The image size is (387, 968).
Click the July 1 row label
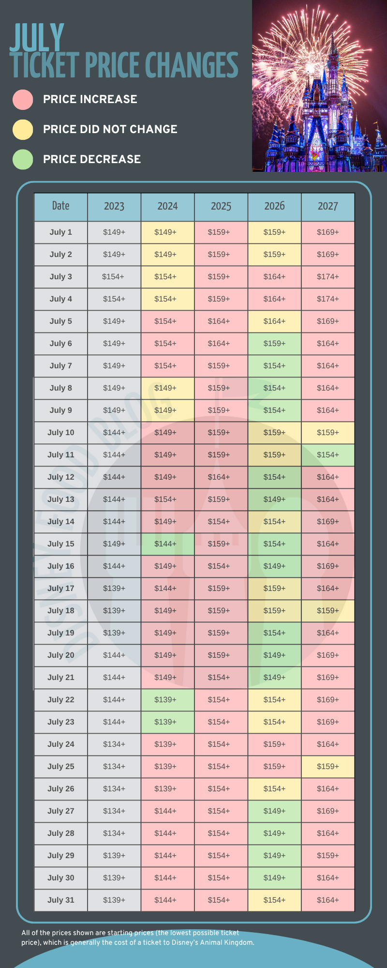coord(61,232)
